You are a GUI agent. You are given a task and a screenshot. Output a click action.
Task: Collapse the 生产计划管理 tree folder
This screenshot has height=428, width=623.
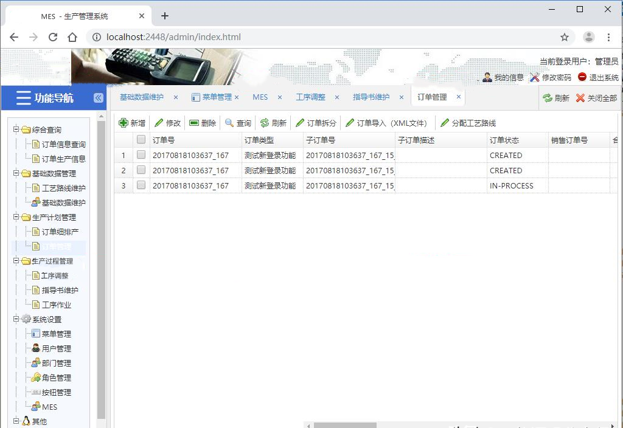click(x=16, y=217)
